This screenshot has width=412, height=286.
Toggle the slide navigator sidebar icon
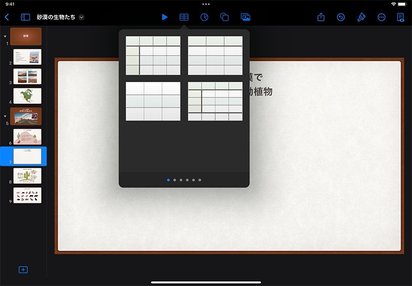pos(25,17)
